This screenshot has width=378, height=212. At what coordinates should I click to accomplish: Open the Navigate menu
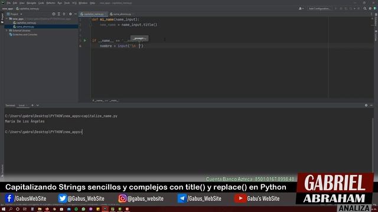31,3
